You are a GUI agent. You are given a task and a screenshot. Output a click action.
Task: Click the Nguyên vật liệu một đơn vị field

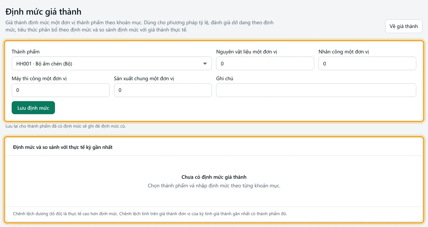265,63
